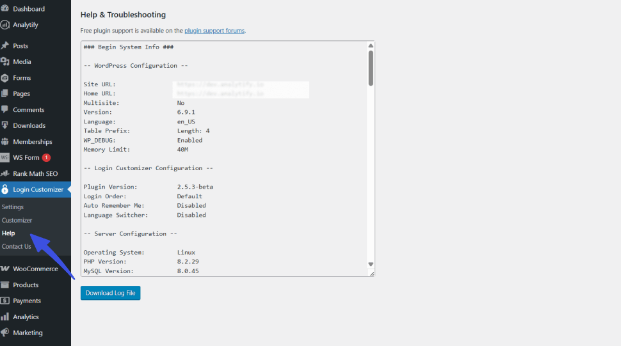Viewport: 621px width, 346px height.
Task: Click the Marketing megaphone icon
Action: pyautogui.click(x=4, y=332)
